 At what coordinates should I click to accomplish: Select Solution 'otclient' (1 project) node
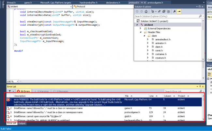[154, 21]
